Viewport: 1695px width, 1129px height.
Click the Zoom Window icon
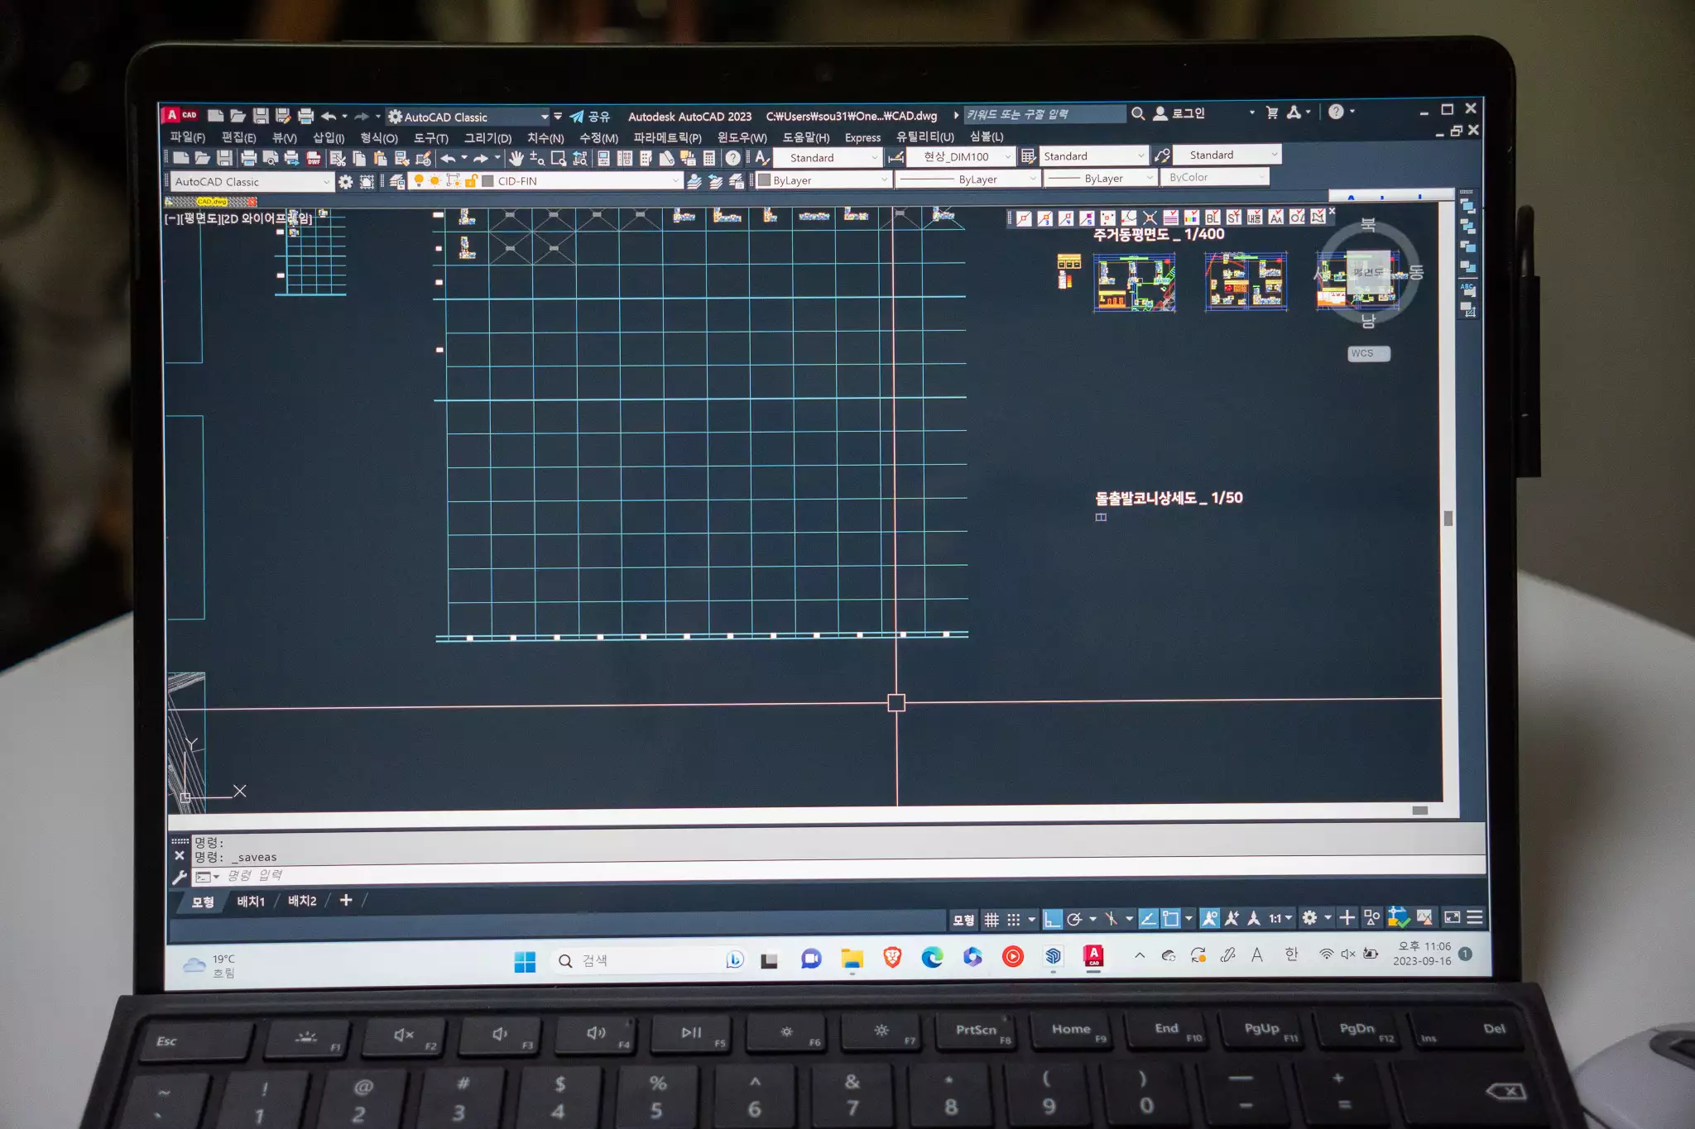[x=559, y=158]
